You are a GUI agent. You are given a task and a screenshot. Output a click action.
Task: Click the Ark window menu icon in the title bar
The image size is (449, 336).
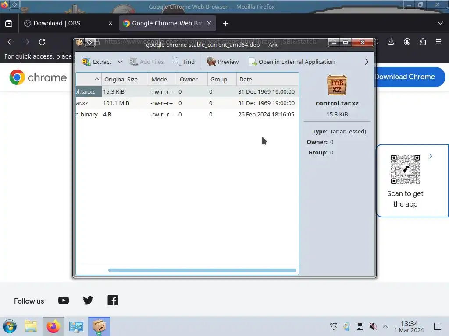click(x=79, y=43)
